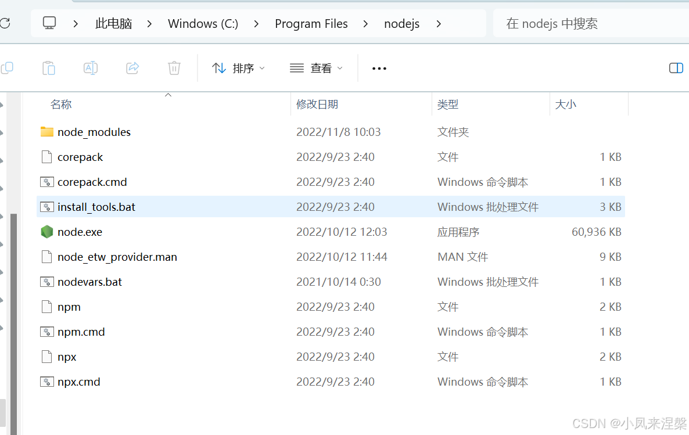
Task: Sort by 名称 column header
Action: 61,104
